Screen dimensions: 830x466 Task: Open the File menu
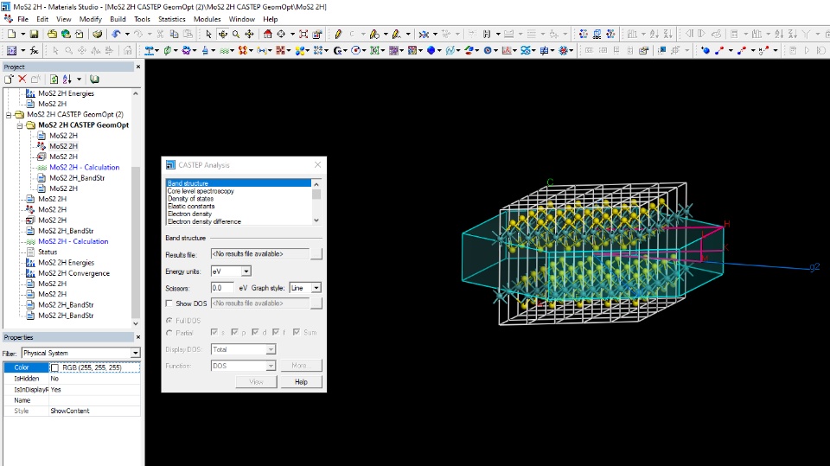click(x=22, y=19)
